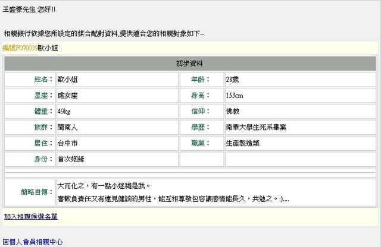381x247 pixels.
Task: Select the 處女座 zodiac value
Action: 67,96
